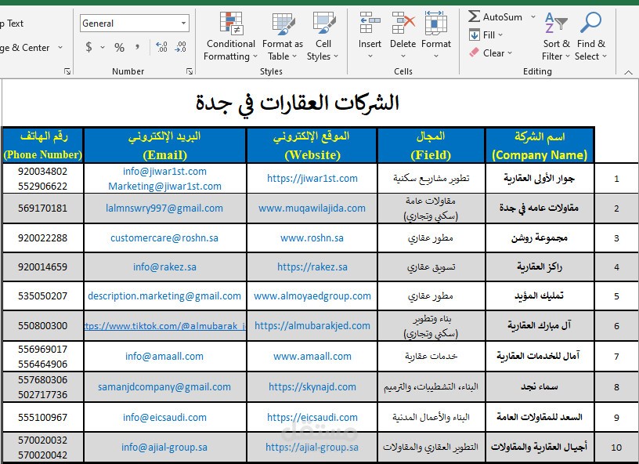Open https://eicsaudi.com link
The image size is (639, 464).
pyautogui.click(x=312, y=417)
